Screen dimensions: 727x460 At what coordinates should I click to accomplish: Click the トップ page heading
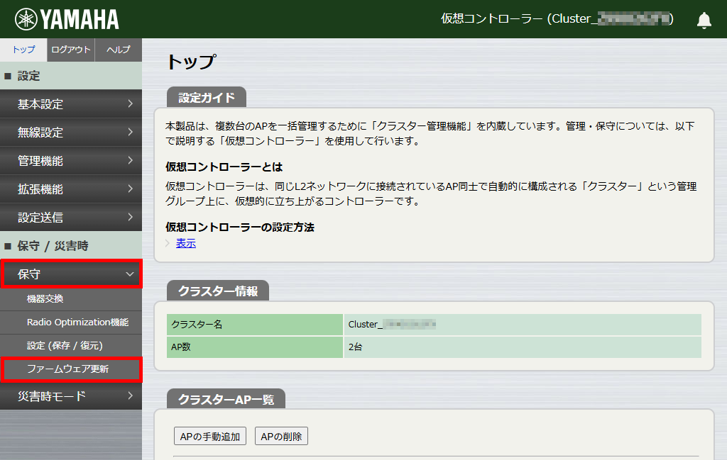[x=191, y=62]
